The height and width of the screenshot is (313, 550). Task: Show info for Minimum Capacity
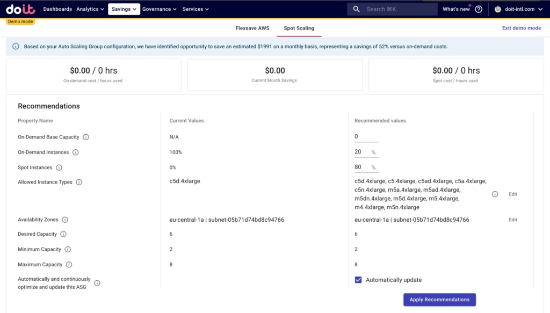(x=68, y=249)
